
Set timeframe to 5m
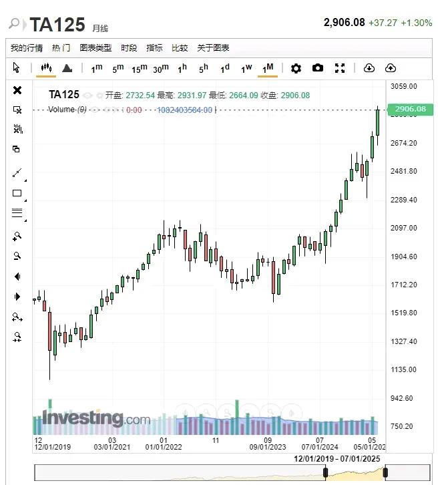pos(118,68)
